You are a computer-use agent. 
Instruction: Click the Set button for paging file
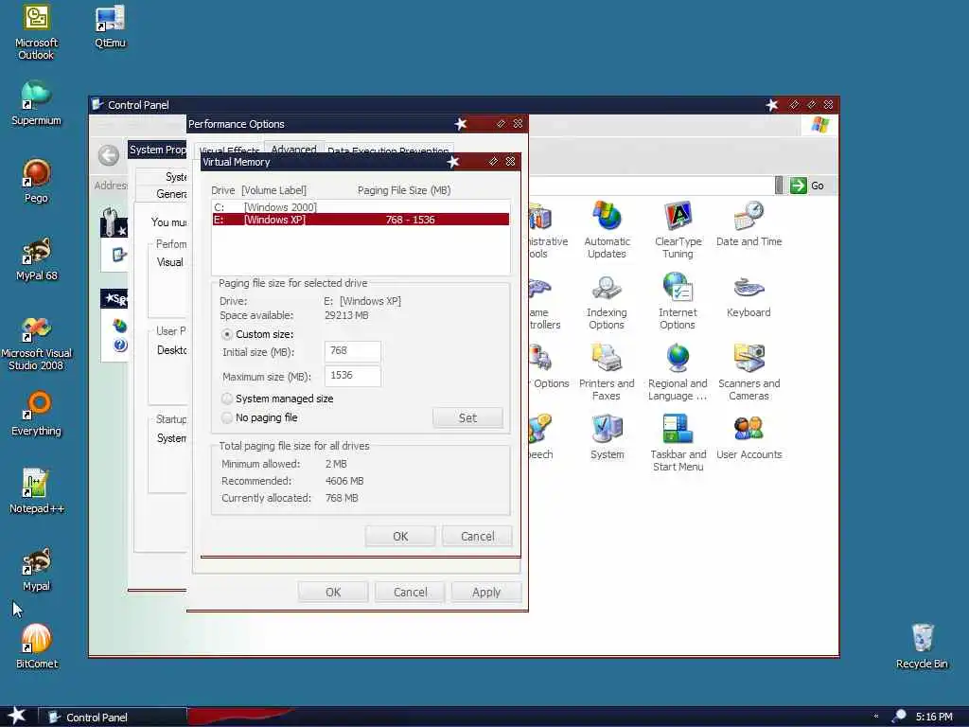[467, 417]
